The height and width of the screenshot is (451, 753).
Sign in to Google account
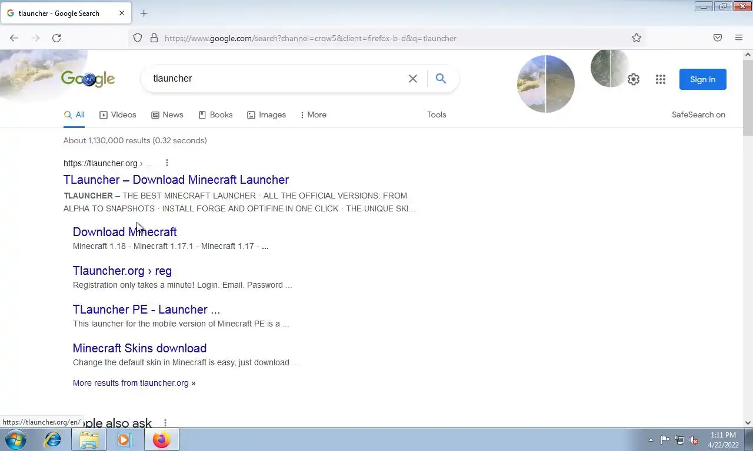tap(703, 79)
